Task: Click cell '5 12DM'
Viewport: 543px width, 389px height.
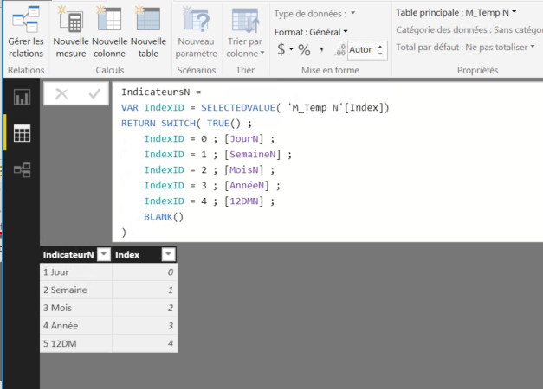Action: coord(76,344)
